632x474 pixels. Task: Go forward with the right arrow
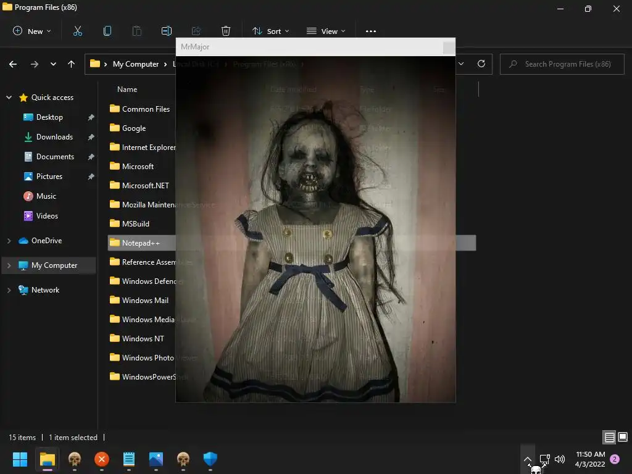pyautogui.click(x=35, y=64)
